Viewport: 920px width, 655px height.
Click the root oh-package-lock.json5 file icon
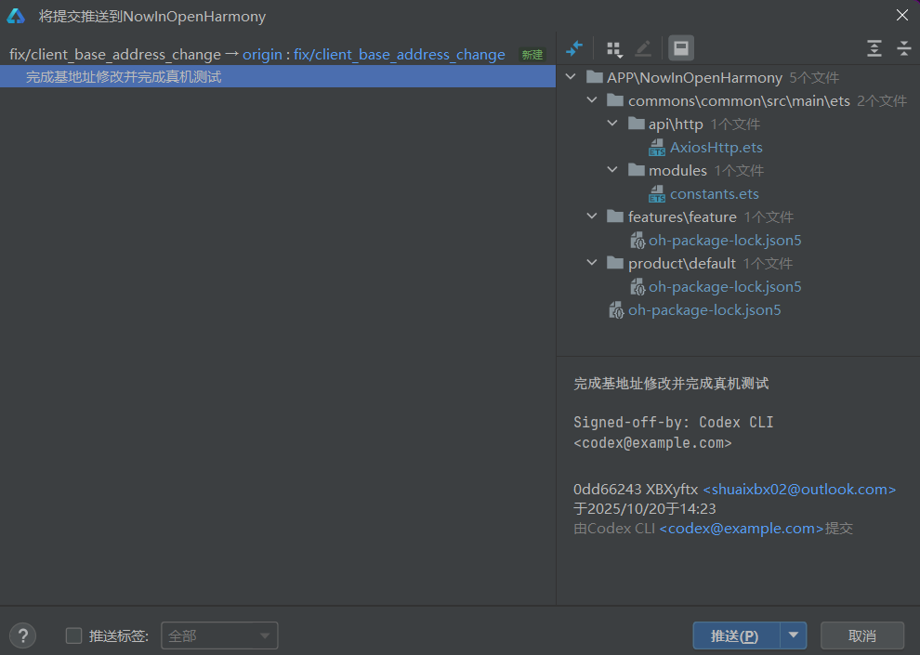pos(615,310)
